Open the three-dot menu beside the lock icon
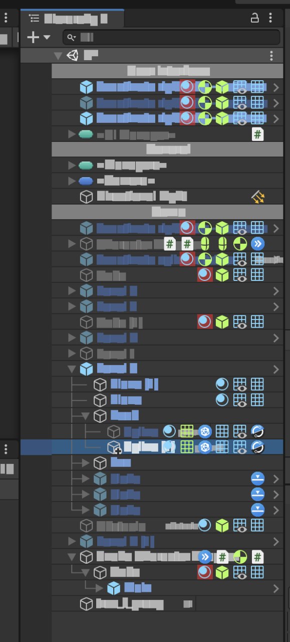Viewport: 290px width, 642px height. coord(270,19)
